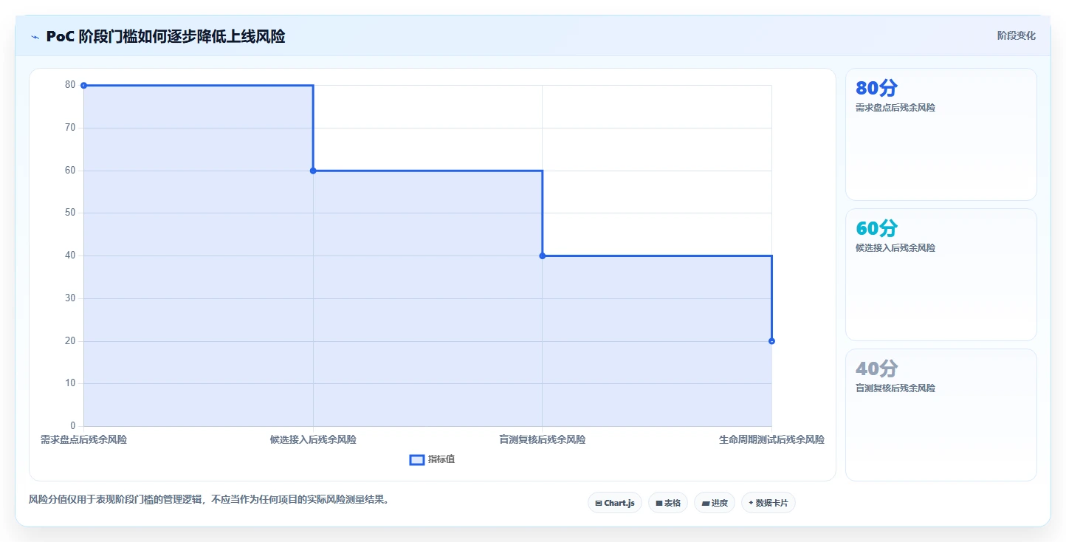
Task: Open the 60分 data card
Action: pyautogui.click(x=941, y=275)
